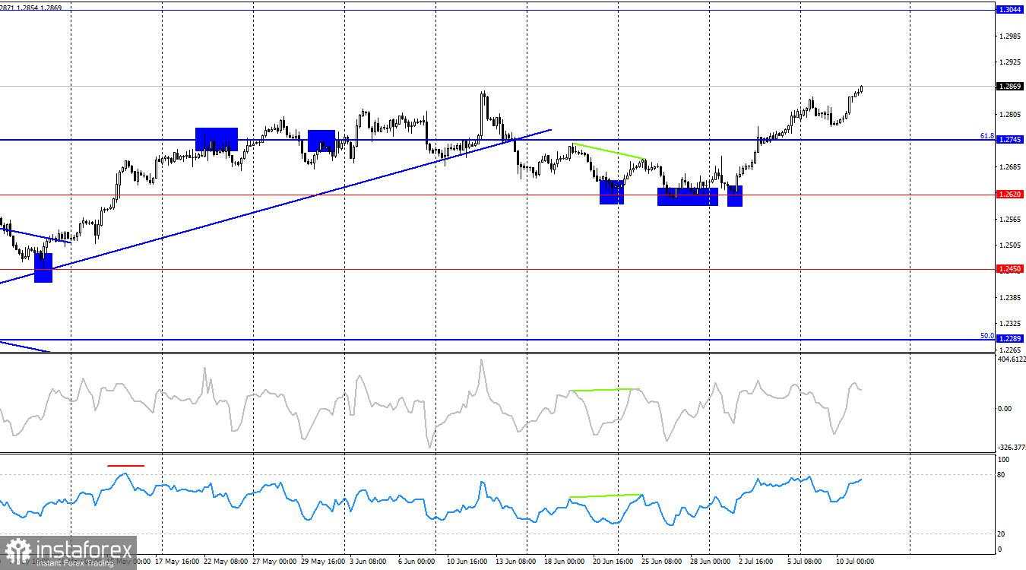Click the 1.2685 price axis value

(x=1009, y=166)
